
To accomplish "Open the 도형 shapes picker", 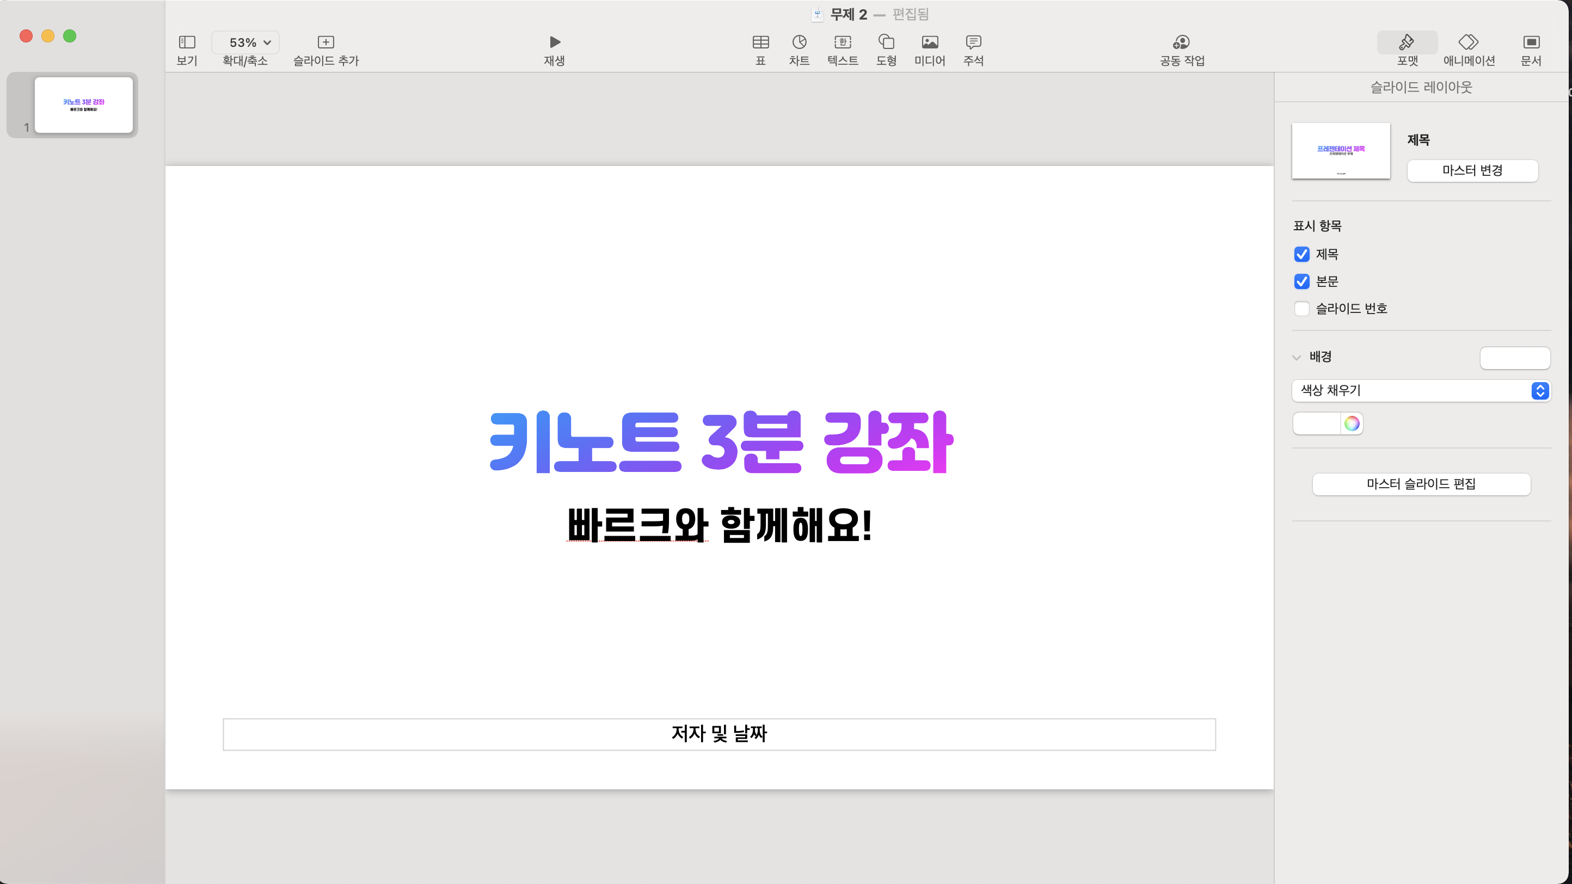I will (x=886, y=42).
